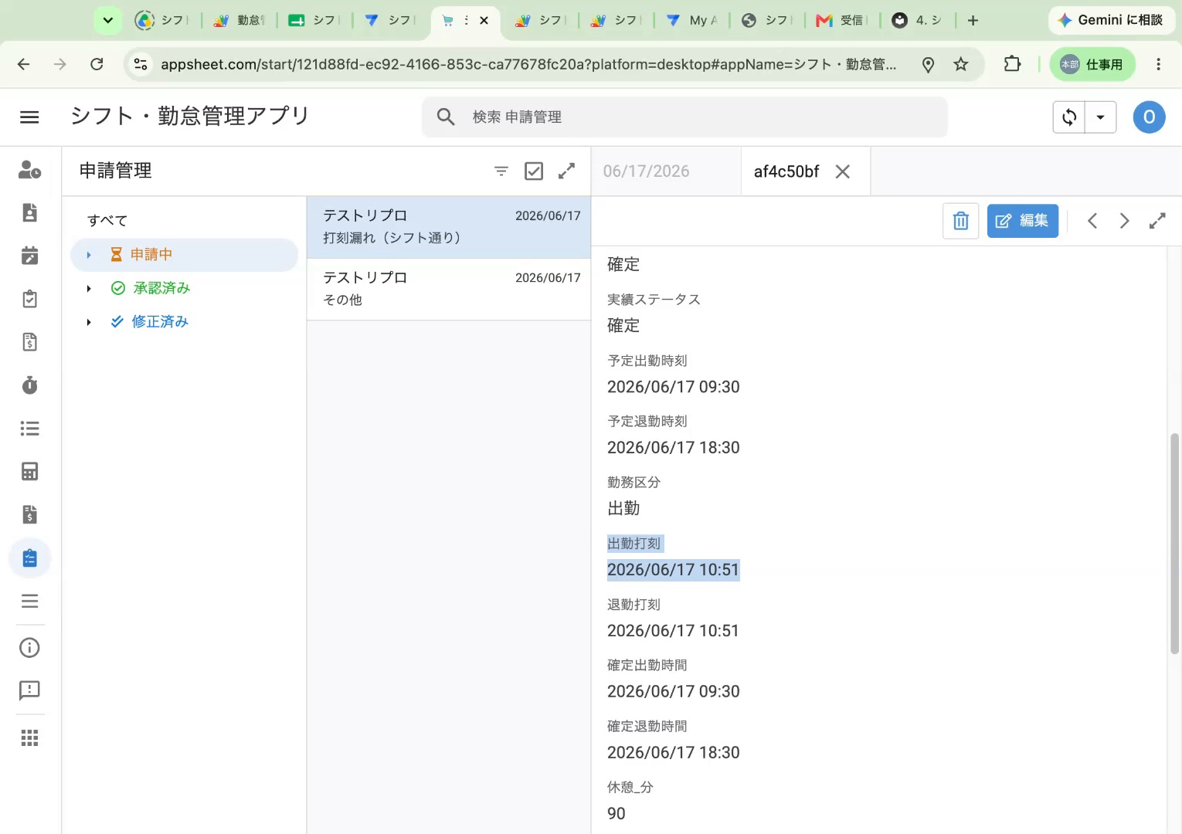1182x834 pixels.
Task: Open the info circle sidebar icon
Action: coord(29,648)
